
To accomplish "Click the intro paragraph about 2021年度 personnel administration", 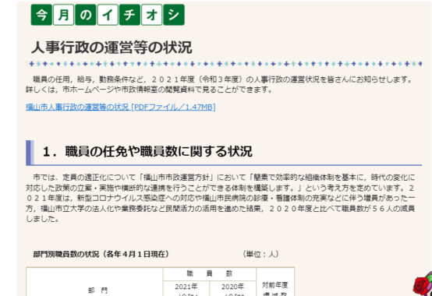I will (220, 84).
